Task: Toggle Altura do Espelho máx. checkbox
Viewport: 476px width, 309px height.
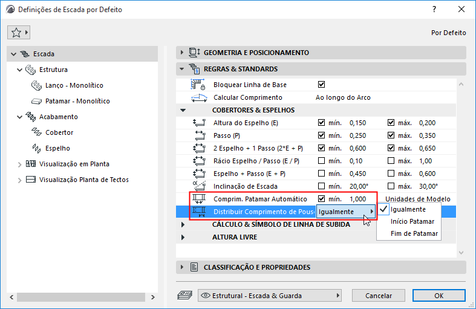Action: [x=391, y=123]
